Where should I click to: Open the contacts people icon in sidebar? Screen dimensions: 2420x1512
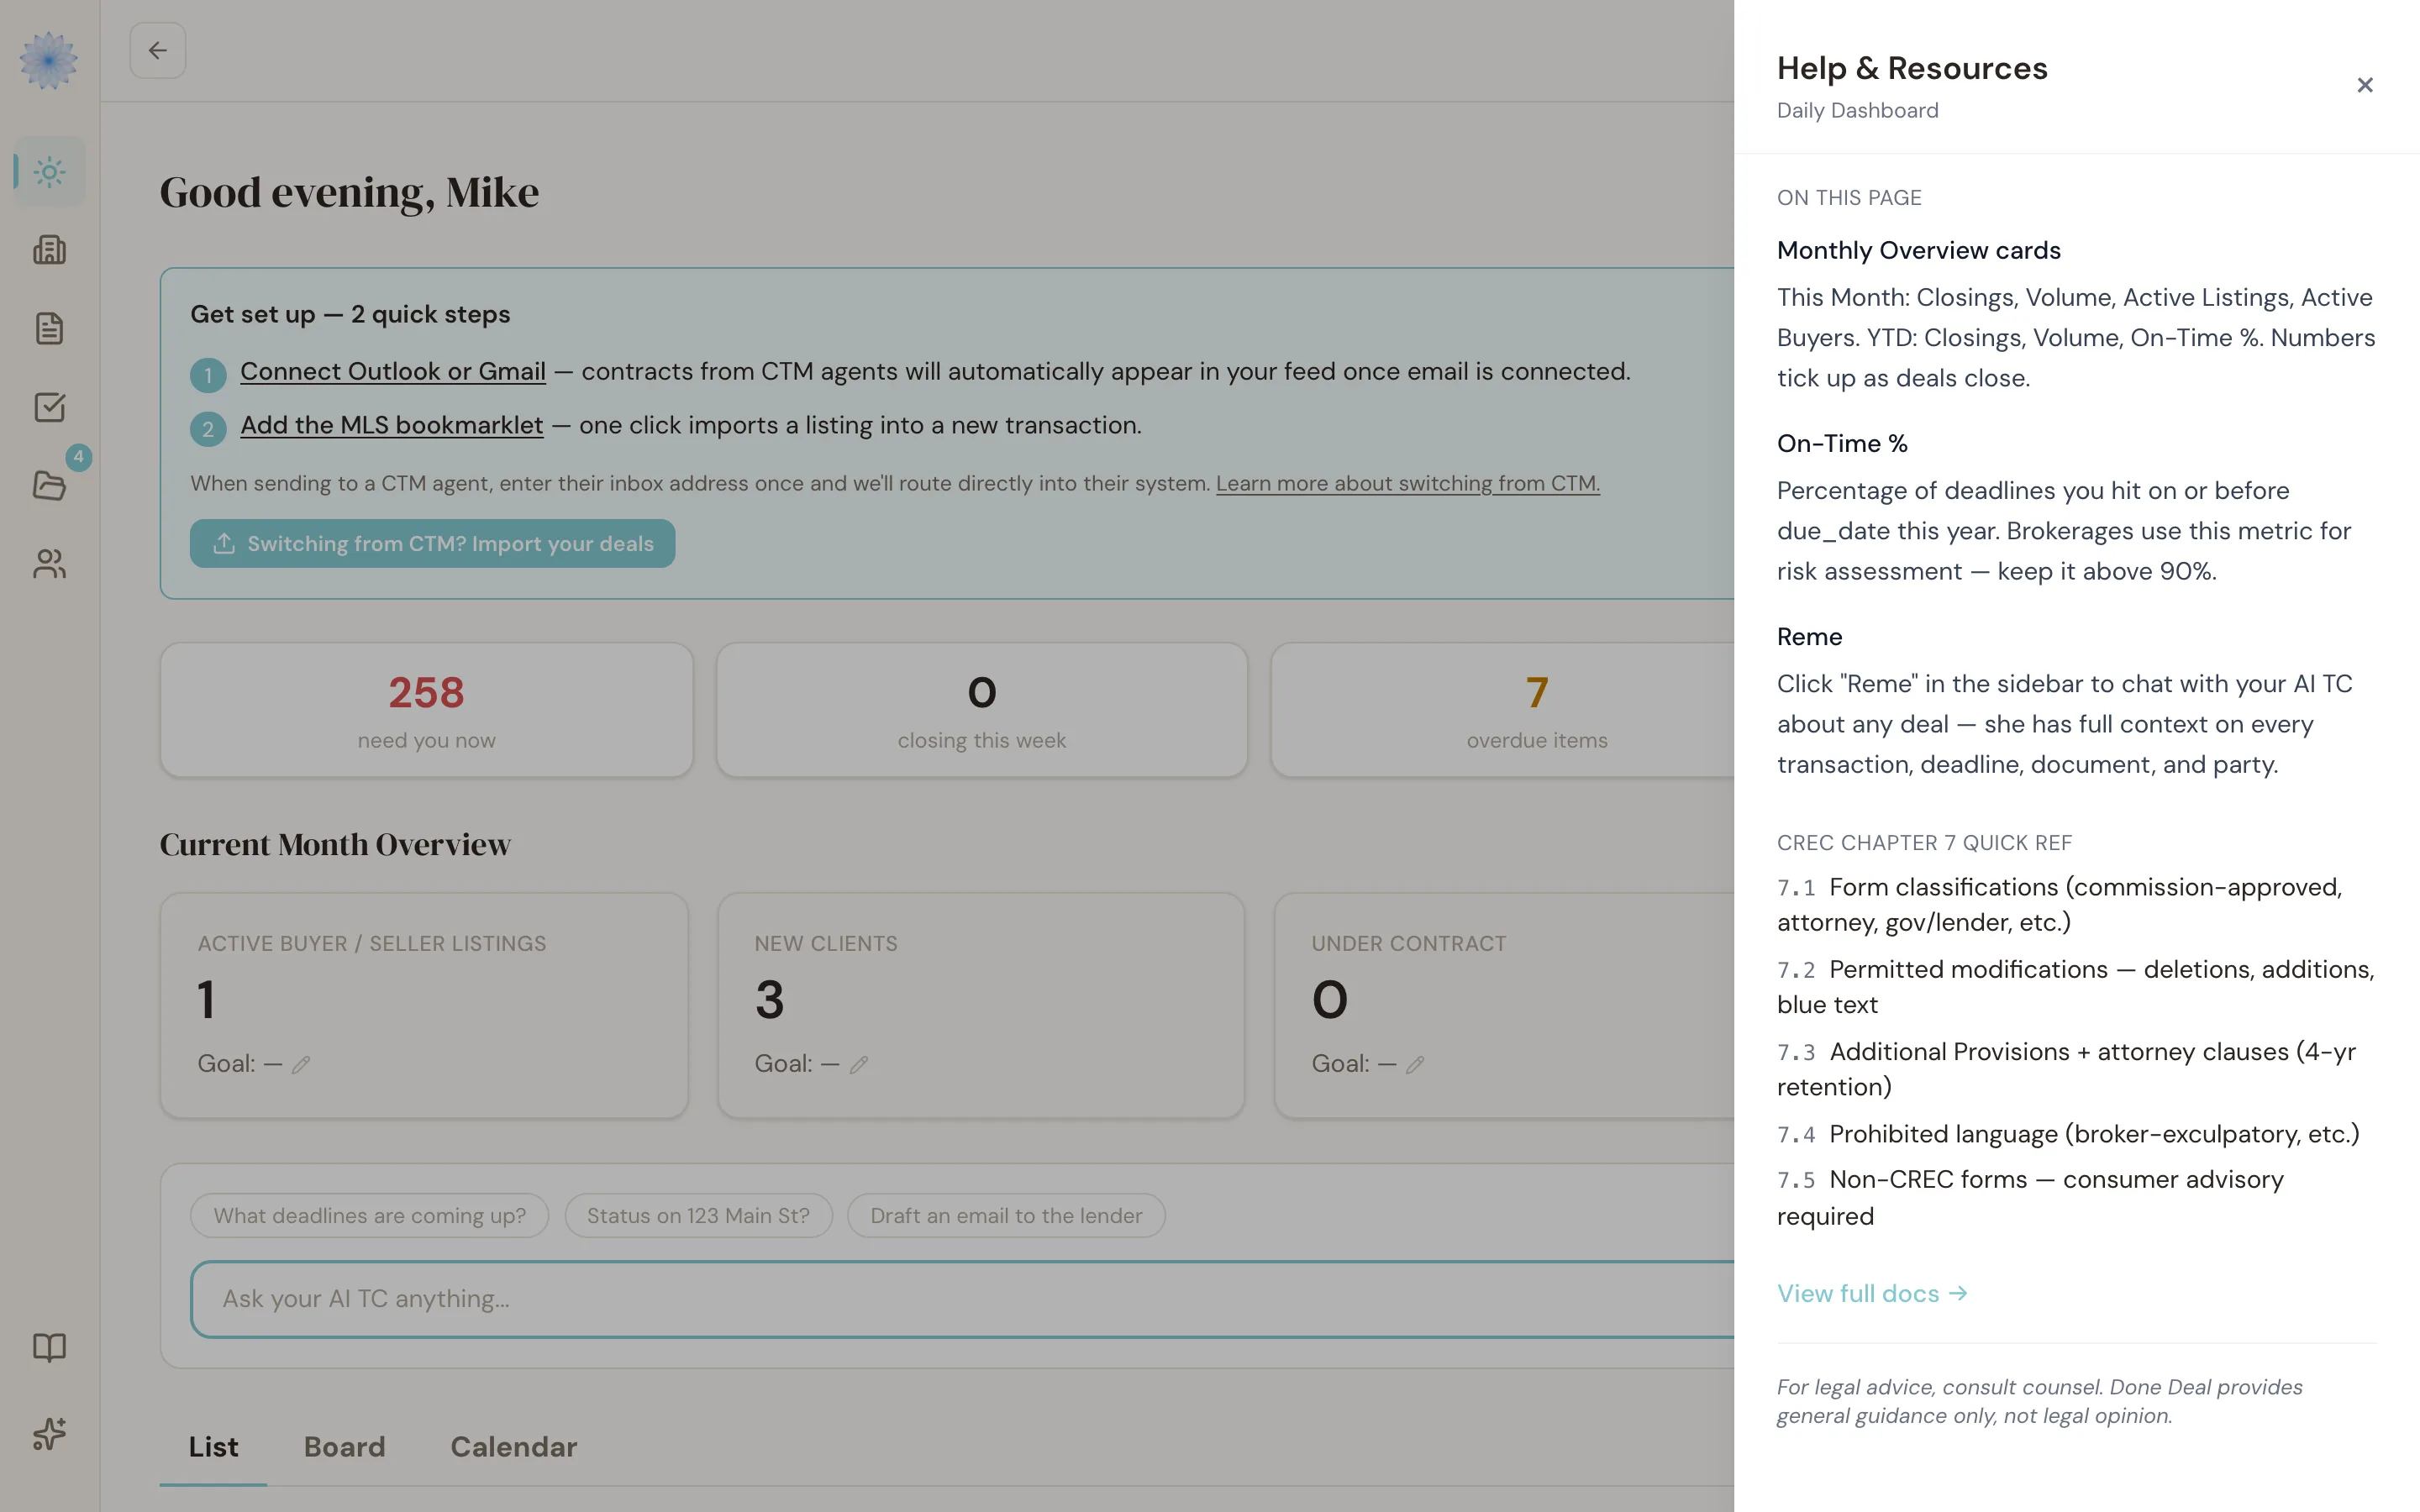click(49, 564)
